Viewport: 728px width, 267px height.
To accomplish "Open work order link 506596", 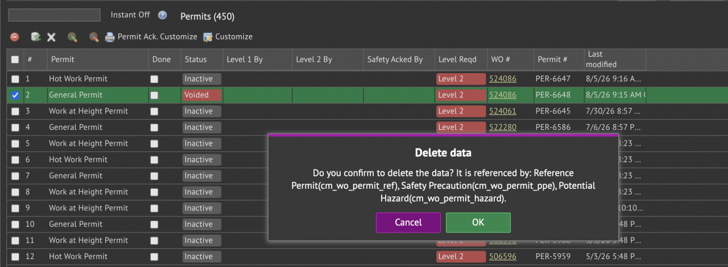I will pos(503,256).
